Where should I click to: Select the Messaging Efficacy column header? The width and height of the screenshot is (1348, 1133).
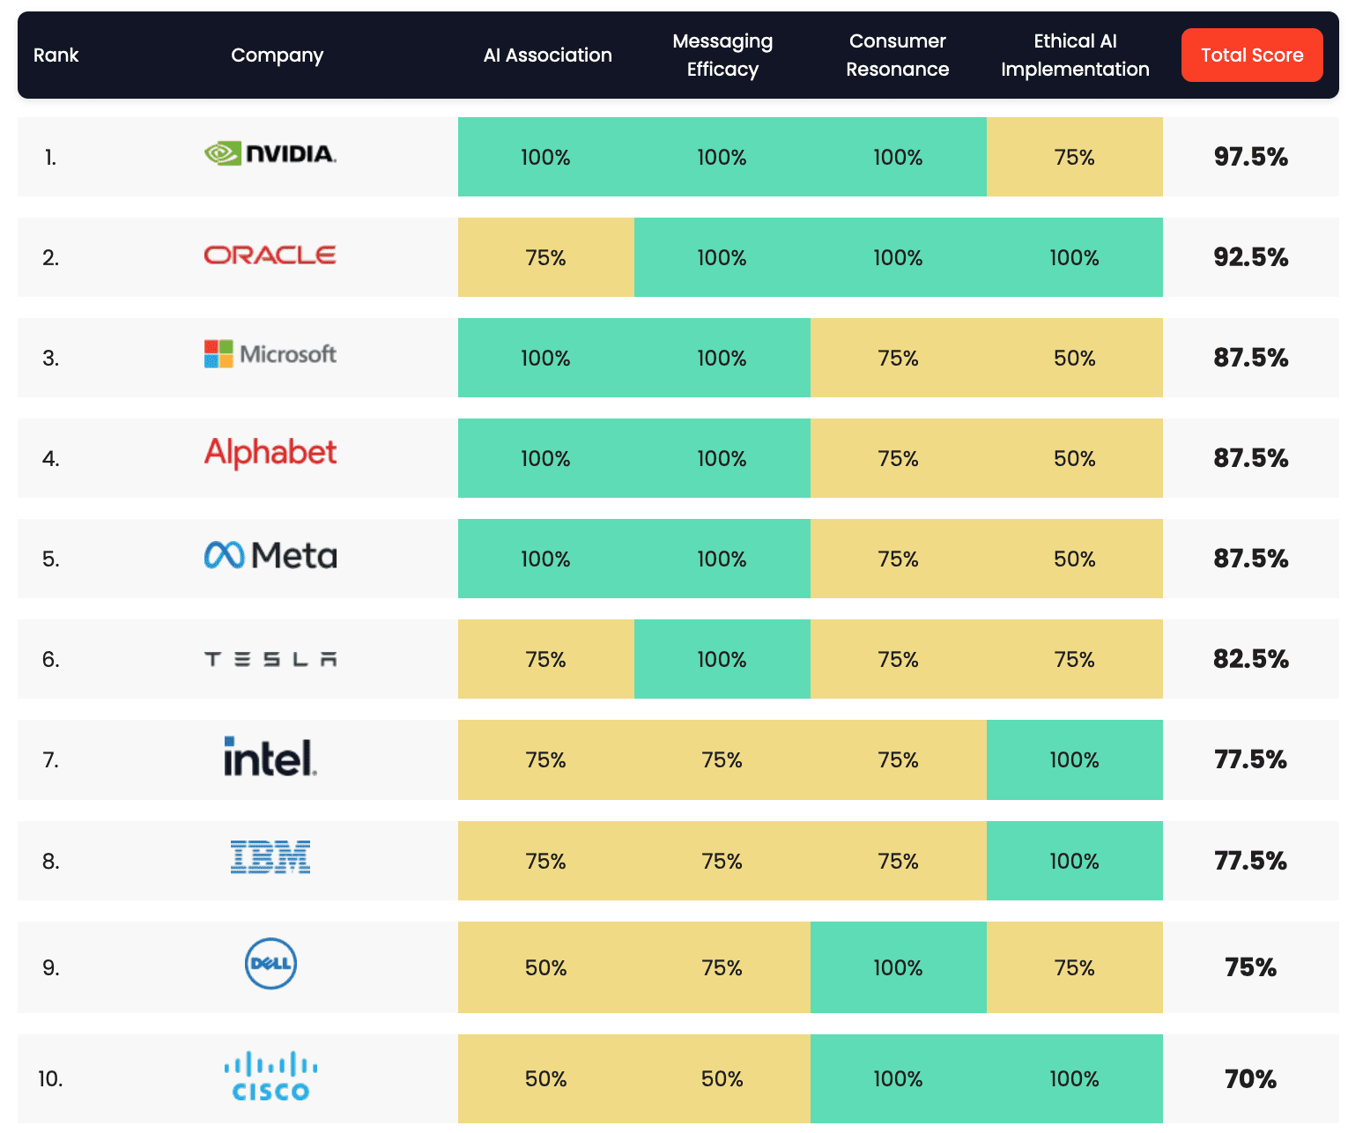[722, 55]
